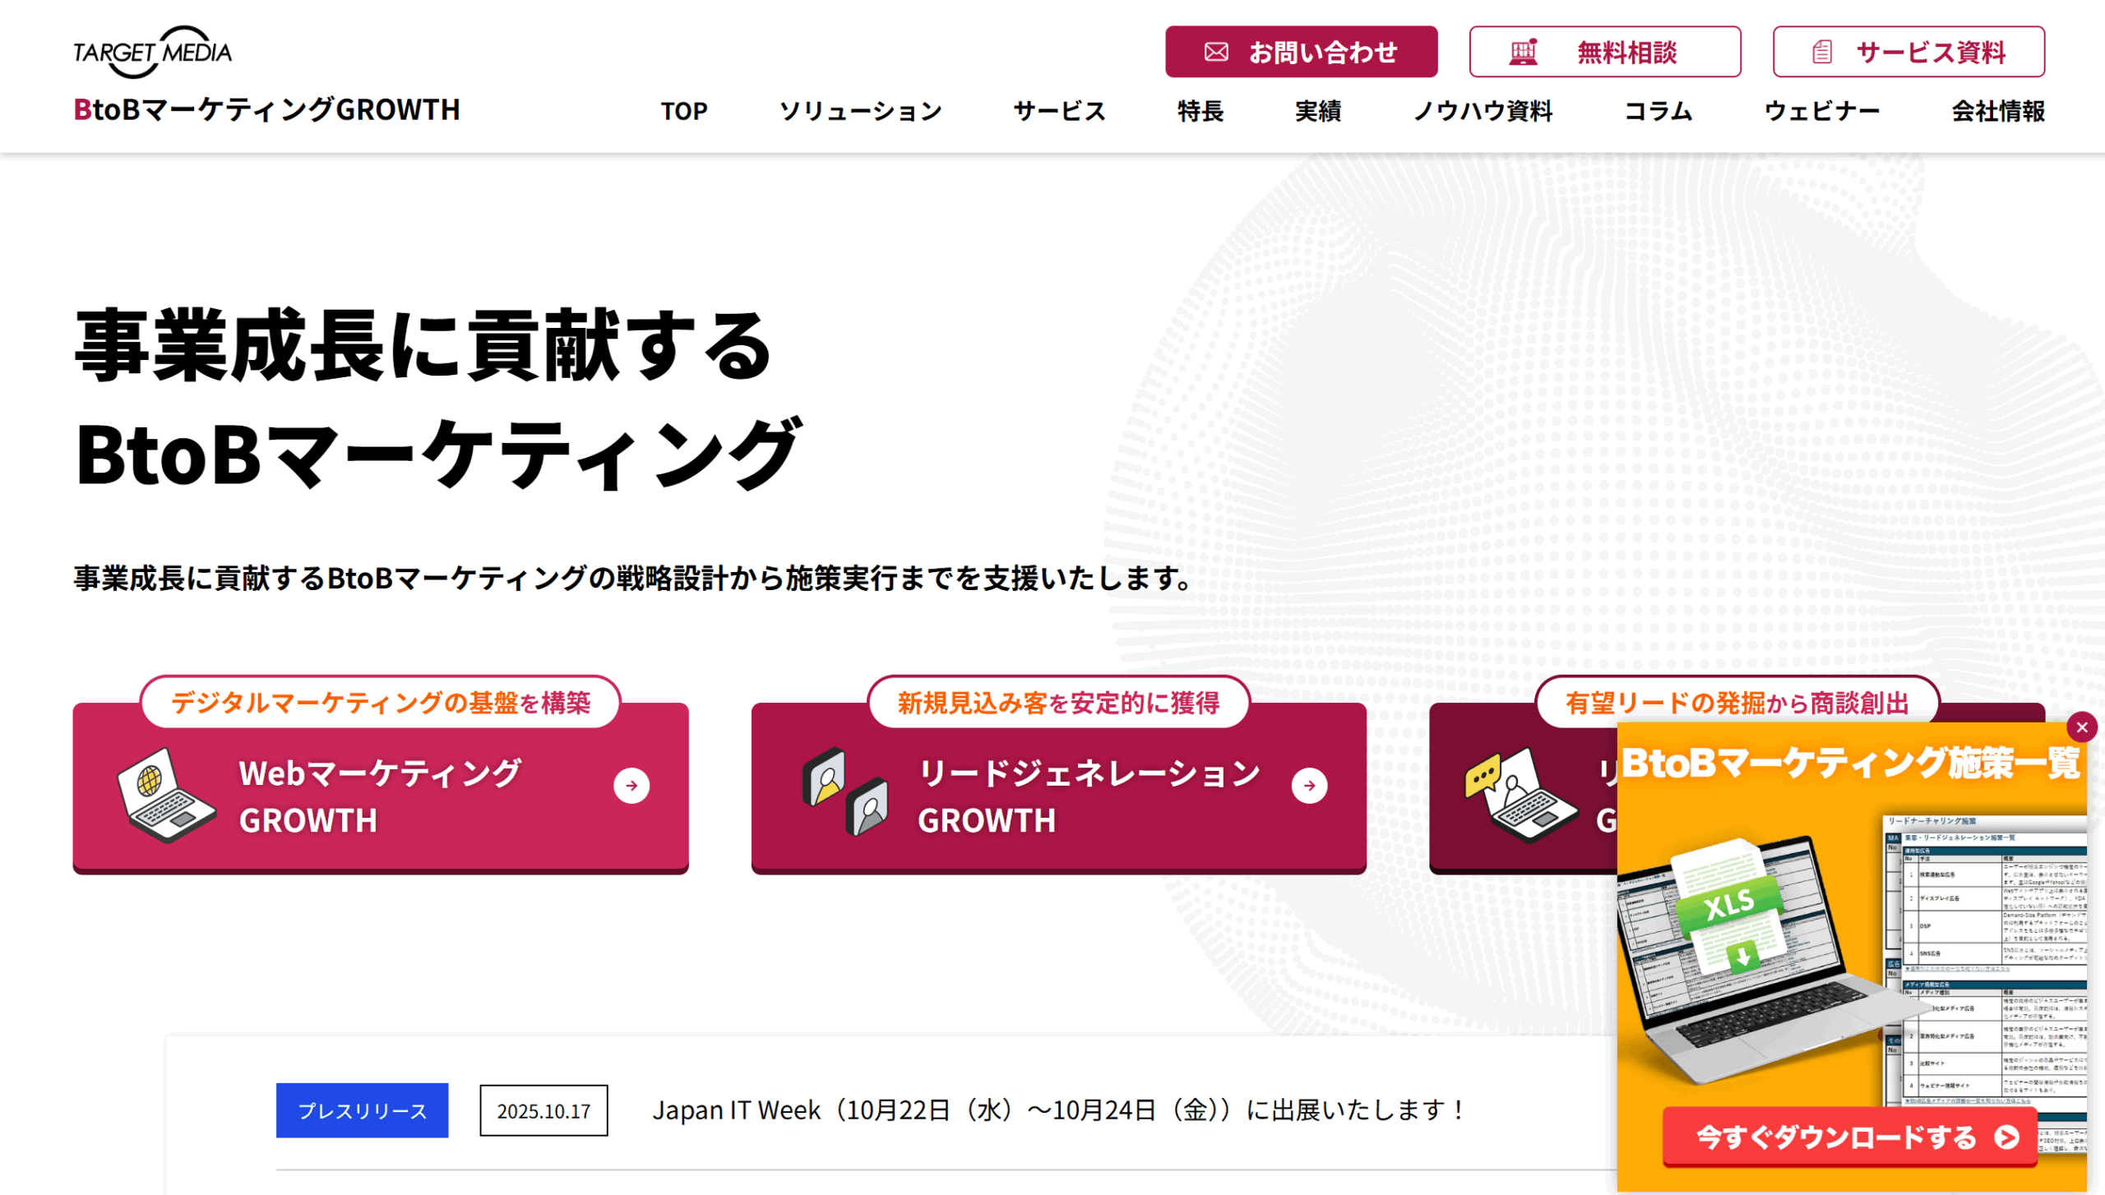
Task: Open Japan IT Week news link
Action: 1057,1110
